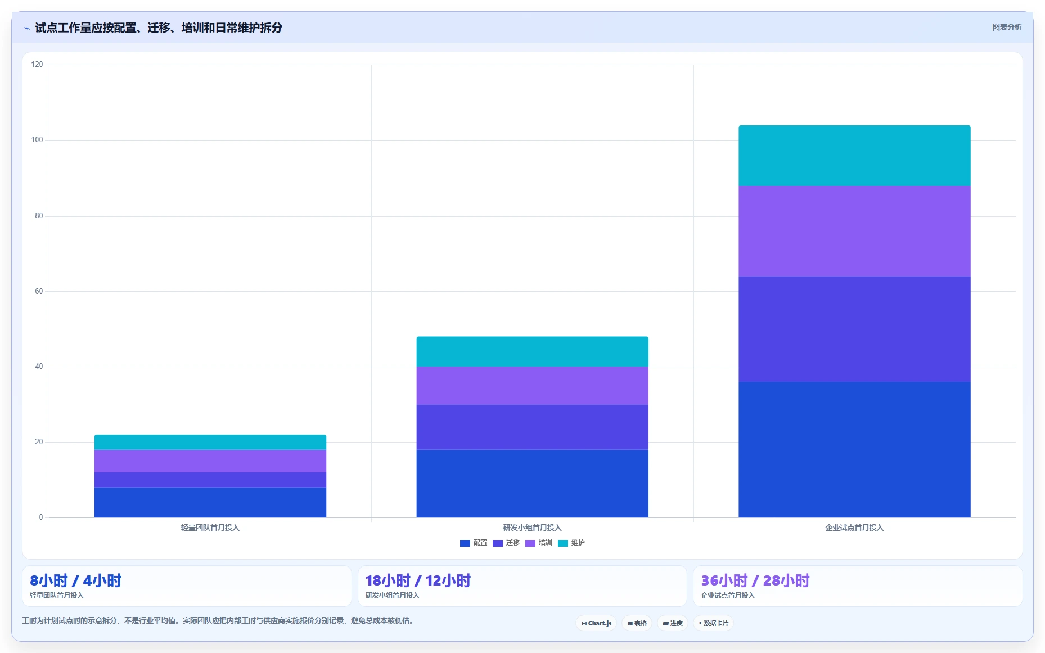Click the 迁移 segment of the 企业试点 bar
Image resolution: width=1045 pixels, height=653 pixels.
coord(854,329)
